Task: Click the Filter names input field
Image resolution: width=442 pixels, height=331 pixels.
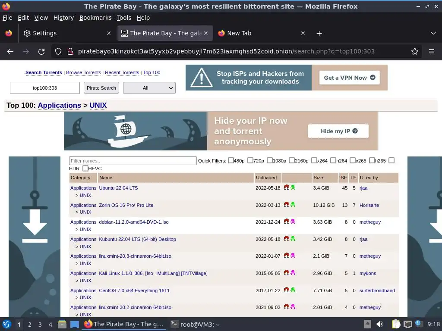Action: click(x=133, y=161)
